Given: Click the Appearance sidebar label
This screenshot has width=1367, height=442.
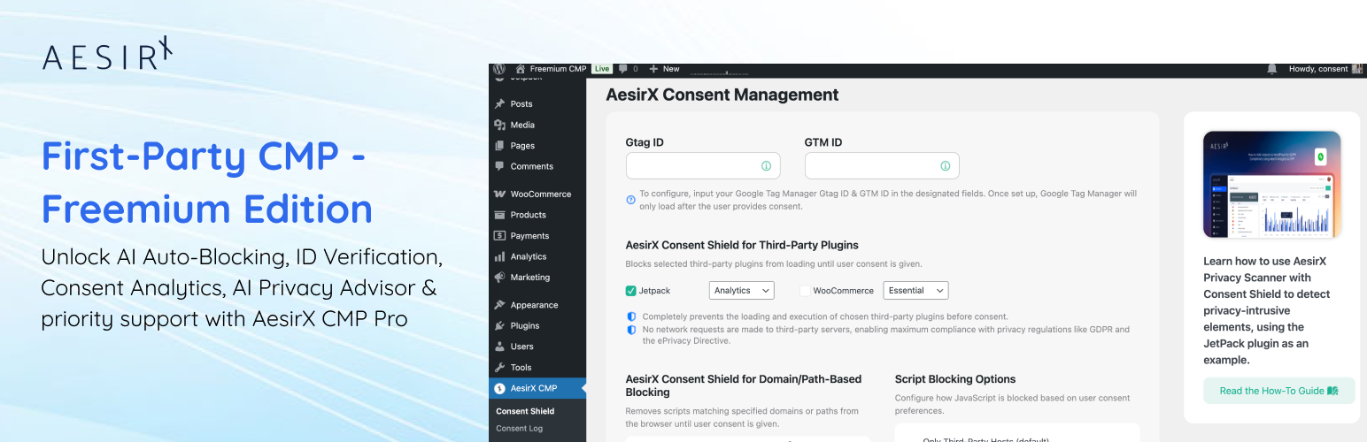Looking at the screenshot, I should tap(534, 305).
